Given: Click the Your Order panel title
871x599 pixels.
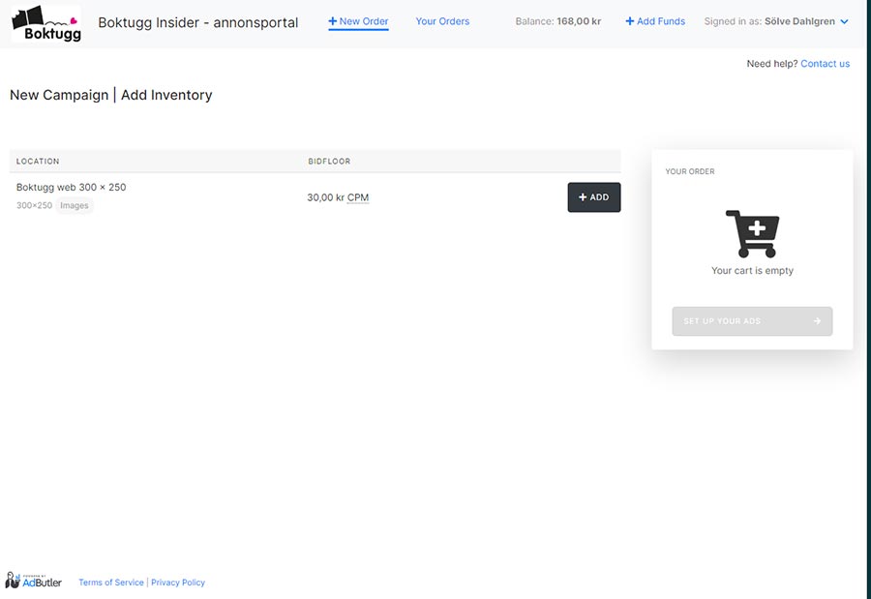Looking at the screenshot, I should pyautogui.click(x=690, y=171).
